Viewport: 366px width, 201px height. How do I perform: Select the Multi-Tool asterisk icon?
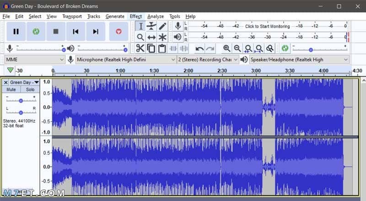(162, 37)
